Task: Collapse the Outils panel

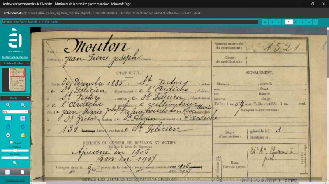Action: point(28,98)
